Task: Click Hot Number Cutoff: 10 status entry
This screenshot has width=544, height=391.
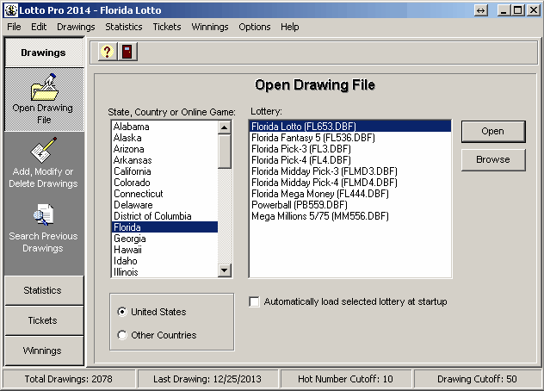Action: [345, 379]
